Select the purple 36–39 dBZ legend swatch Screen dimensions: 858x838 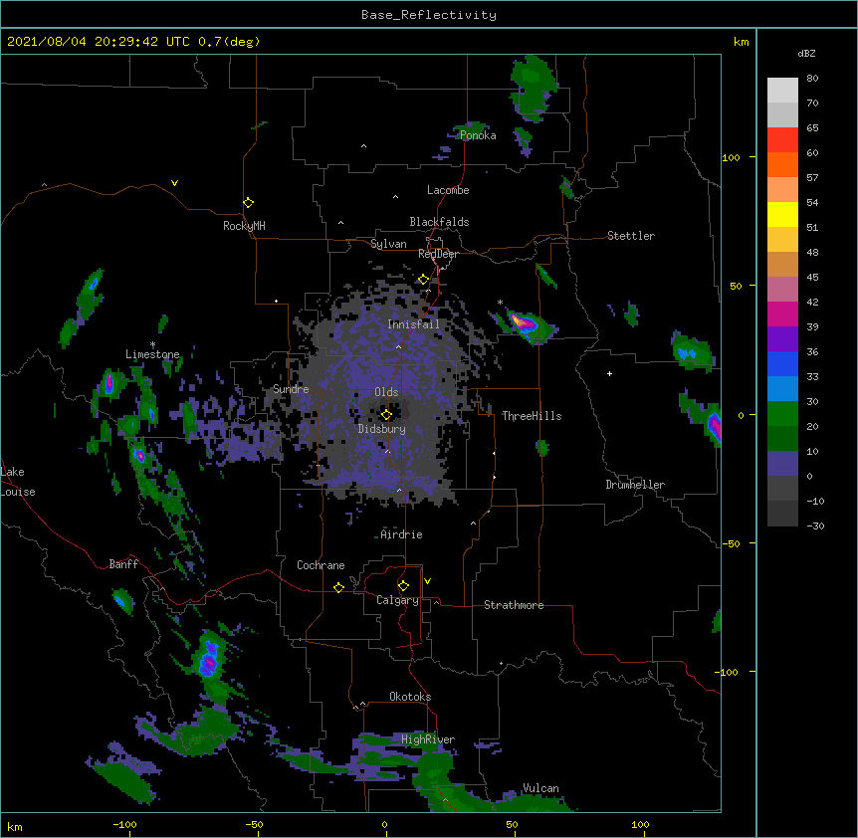coord(782,339)
